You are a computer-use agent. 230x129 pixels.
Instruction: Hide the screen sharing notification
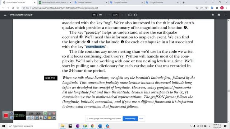click(x=141, y=119)
